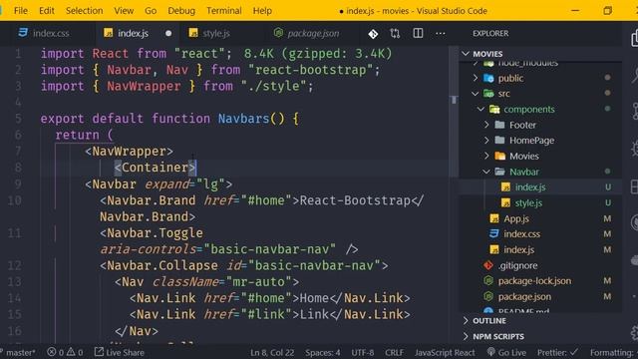Change indentation via Spaces: 4

point(323,352)
